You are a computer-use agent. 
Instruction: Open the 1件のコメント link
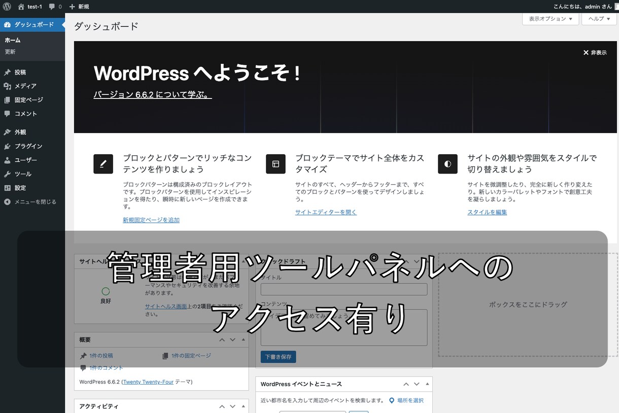pyautogui.click(x=106, y=368)
